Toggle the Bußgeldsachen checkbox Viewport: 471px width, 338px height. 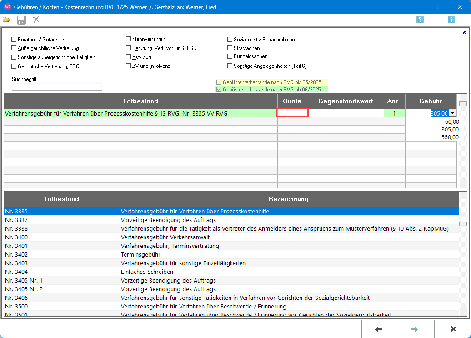click(x=230, y=56)
